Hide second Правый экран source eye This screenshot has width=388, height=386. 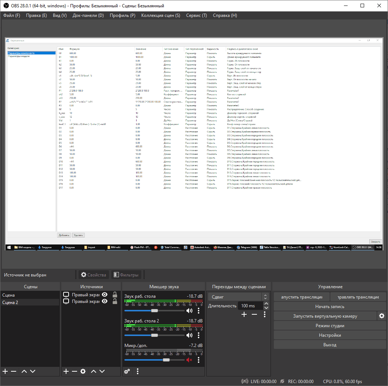click(x=105, y=301)
